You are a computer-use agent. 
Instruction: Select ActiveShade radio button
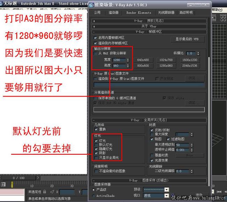coord(93,196)
